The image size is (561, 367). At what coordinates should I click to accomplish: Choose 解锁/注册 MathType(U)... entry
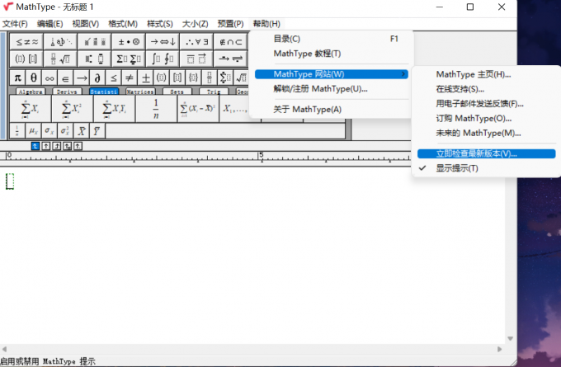[x=332, y=89]
